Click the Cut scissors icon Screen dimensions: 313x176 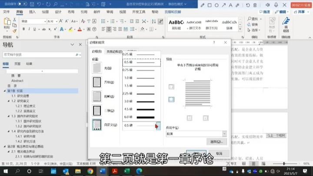pos(14,20)
